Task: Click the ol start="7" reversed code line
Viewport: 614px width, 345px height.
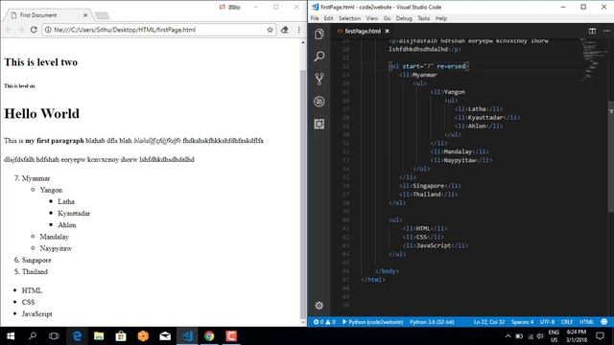Action: click(429, 66)
